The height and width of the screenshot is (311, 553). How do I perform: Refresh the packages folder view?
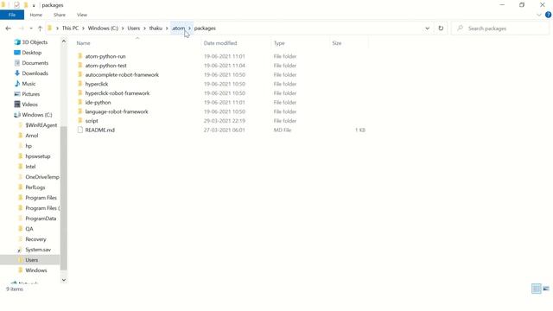(x=441, y=29)
